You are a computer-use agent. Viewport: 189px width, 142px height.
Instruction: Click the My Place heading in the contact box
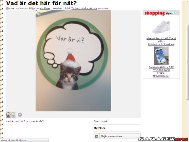pos(100,128)
